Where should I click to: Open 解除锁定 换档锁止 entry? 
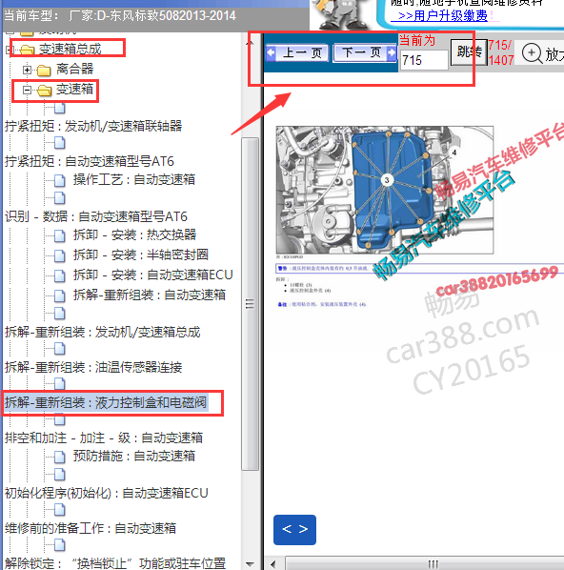pyautogui.click(x=115, y=563)
